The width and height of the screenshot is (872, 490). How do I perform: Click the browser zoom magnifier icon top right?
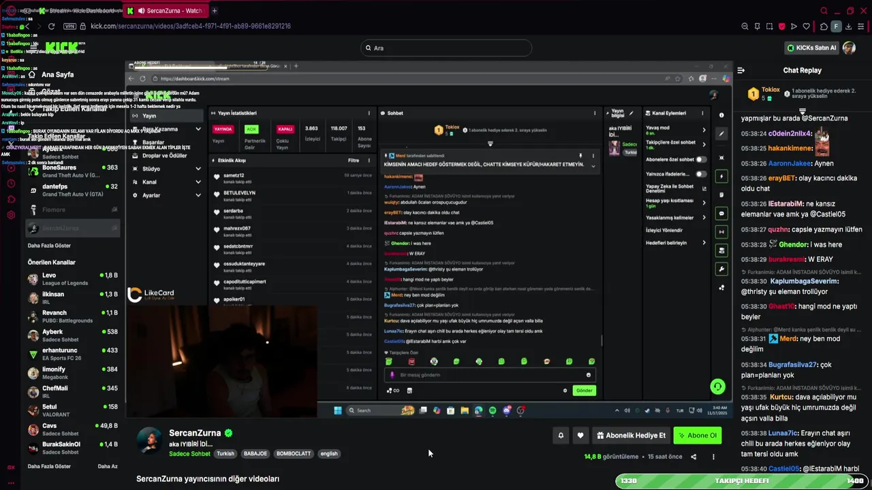pyautogui.click(x=745, y=27)
